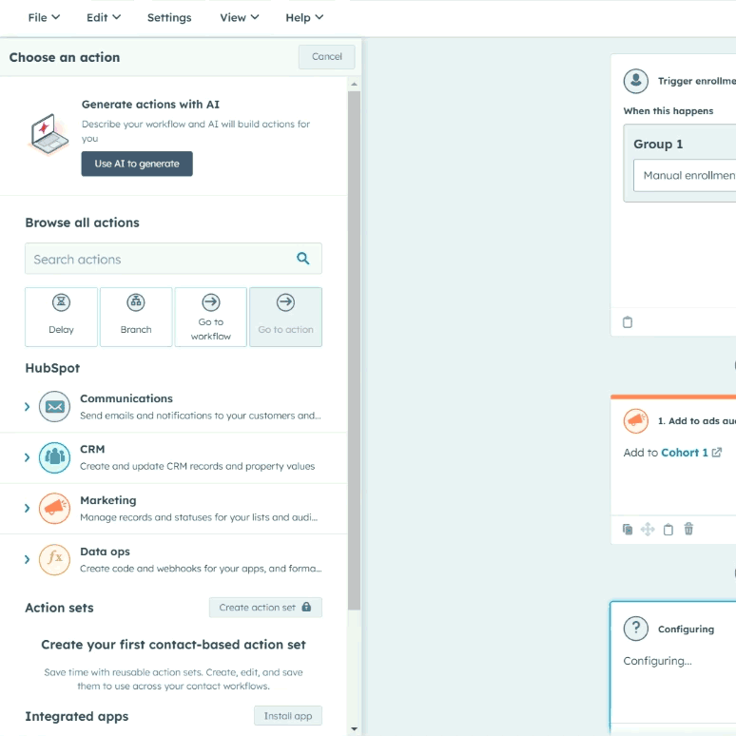This screenshot has height=736, width=736.
Task: Click the trash icon on ads audience card
Action: click(688, 529)
